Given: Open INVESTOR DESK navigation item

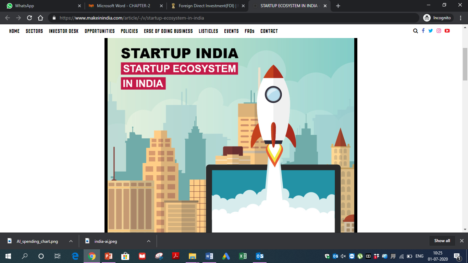Looking at the screenshot, I should pos(64,31).
